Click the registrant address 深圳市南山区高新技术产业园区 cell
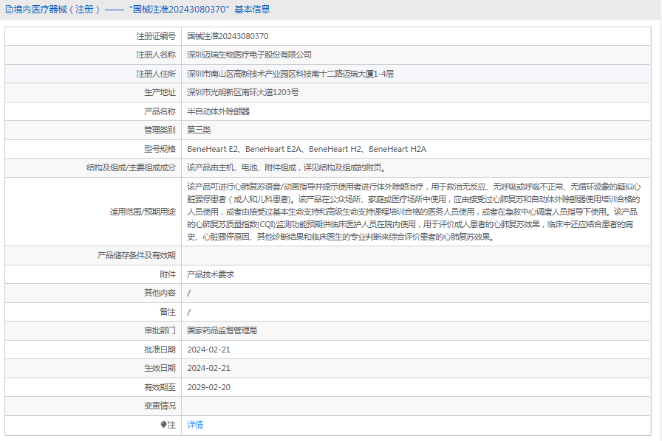 pos(416,74)
